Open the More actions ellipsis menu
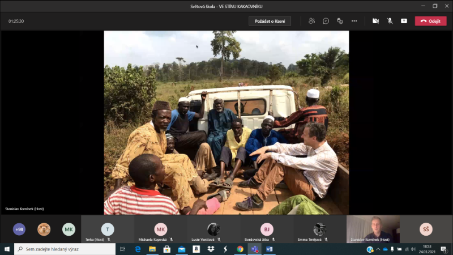This screenshot has height=255, width=453. (354, 21)
